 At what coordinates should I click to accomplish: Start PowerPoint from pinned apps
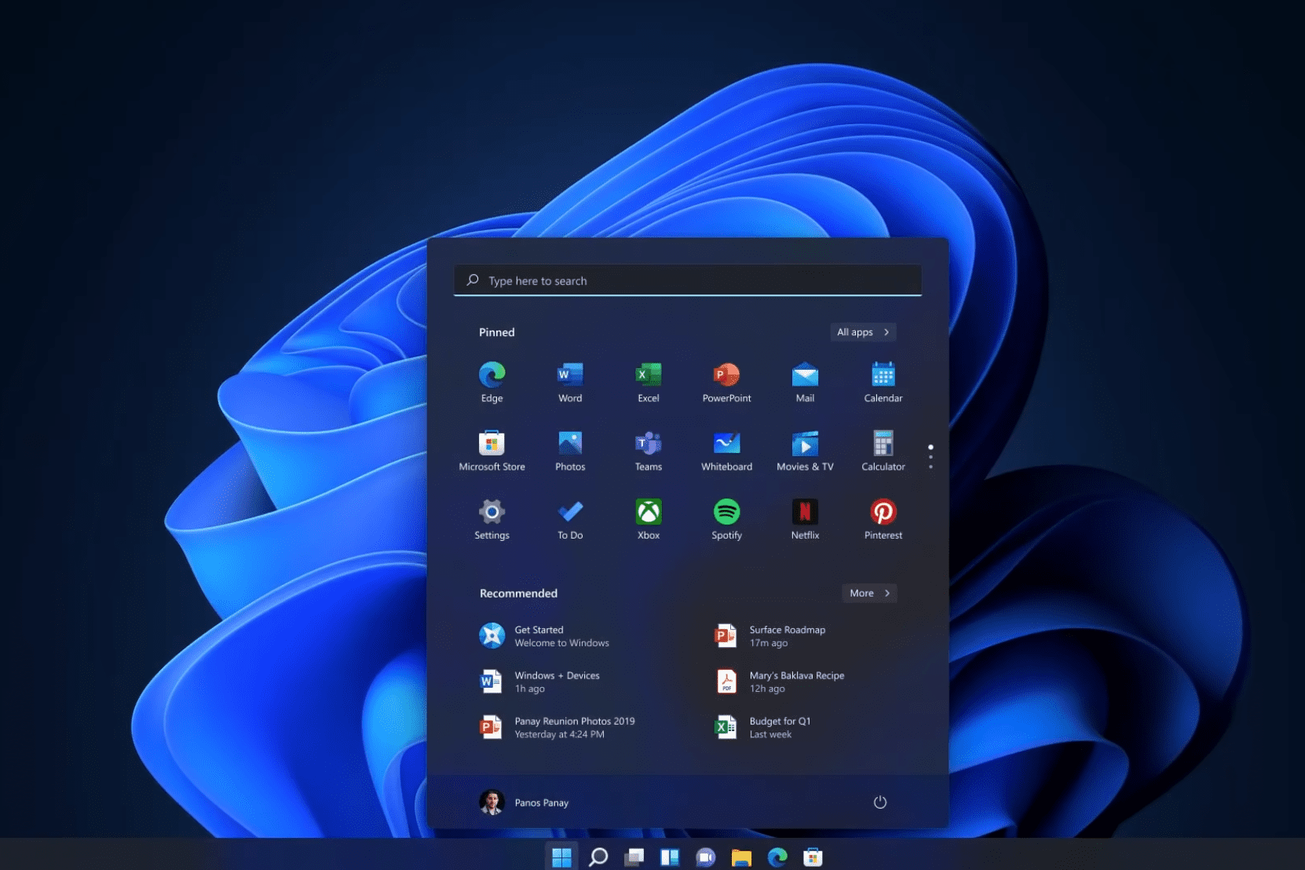click(x=726, y=382)
